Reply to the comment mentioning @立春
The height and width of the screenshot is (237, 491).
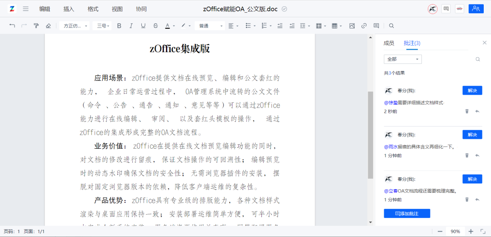477,200
